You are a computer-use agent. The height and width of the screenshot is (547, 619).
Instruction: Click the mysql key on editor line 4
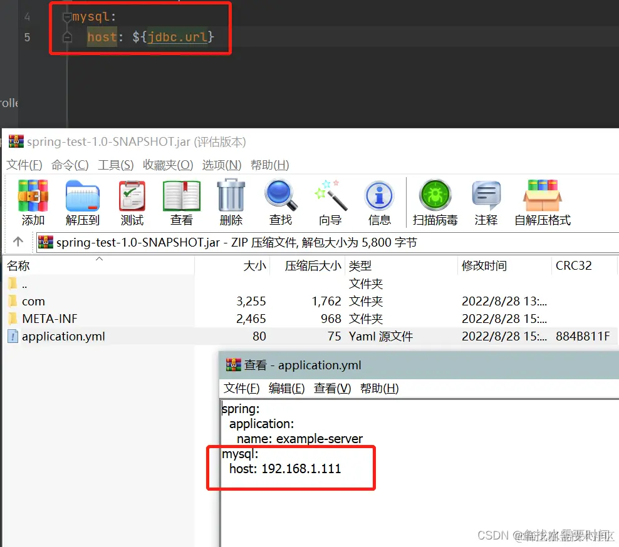[x=90, y=16]
